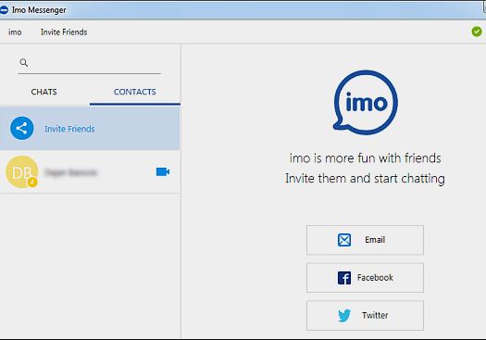This screenshot has width=486, height=340.
Task: Start video call with the DB contact
Action: pos(163,172)
